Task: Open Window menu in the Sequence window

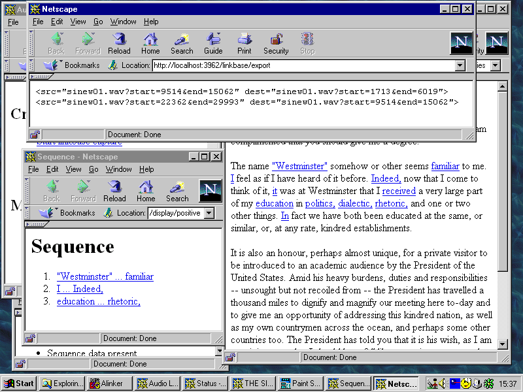Action: 119,169
